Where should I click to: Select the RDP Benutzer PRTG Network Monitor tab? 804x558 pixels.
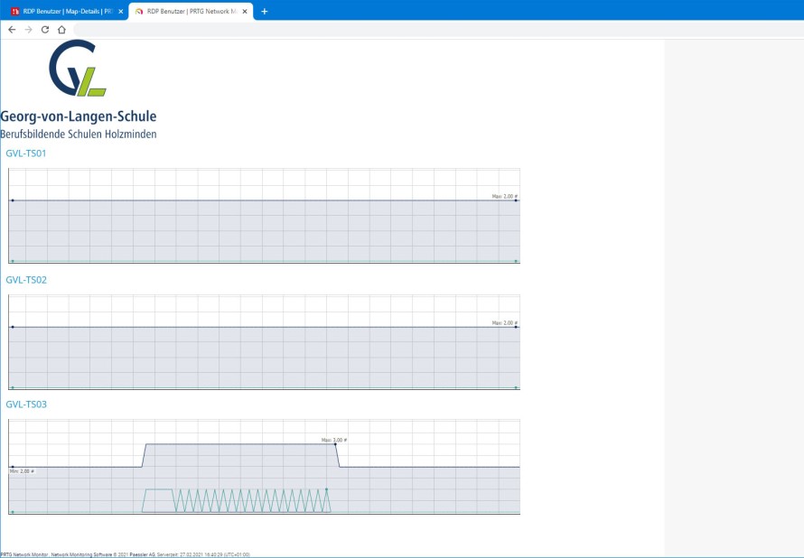pos(191,11)
